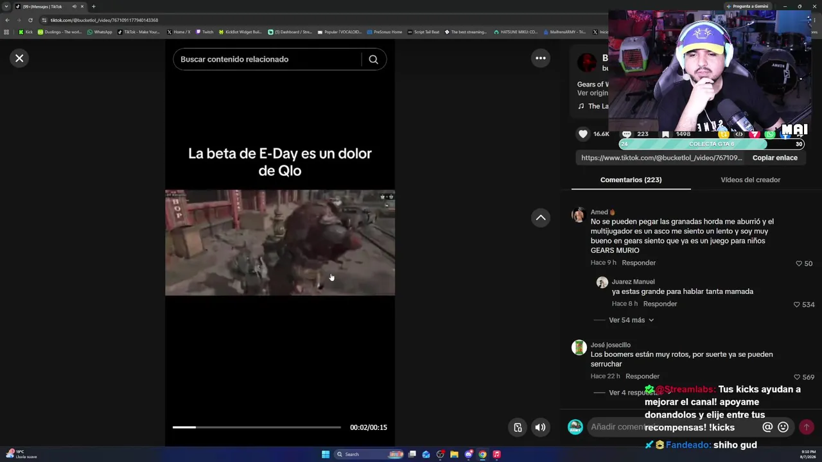Like José josecillo's comment
Screen dimensions: 822x462
(797, 377)
